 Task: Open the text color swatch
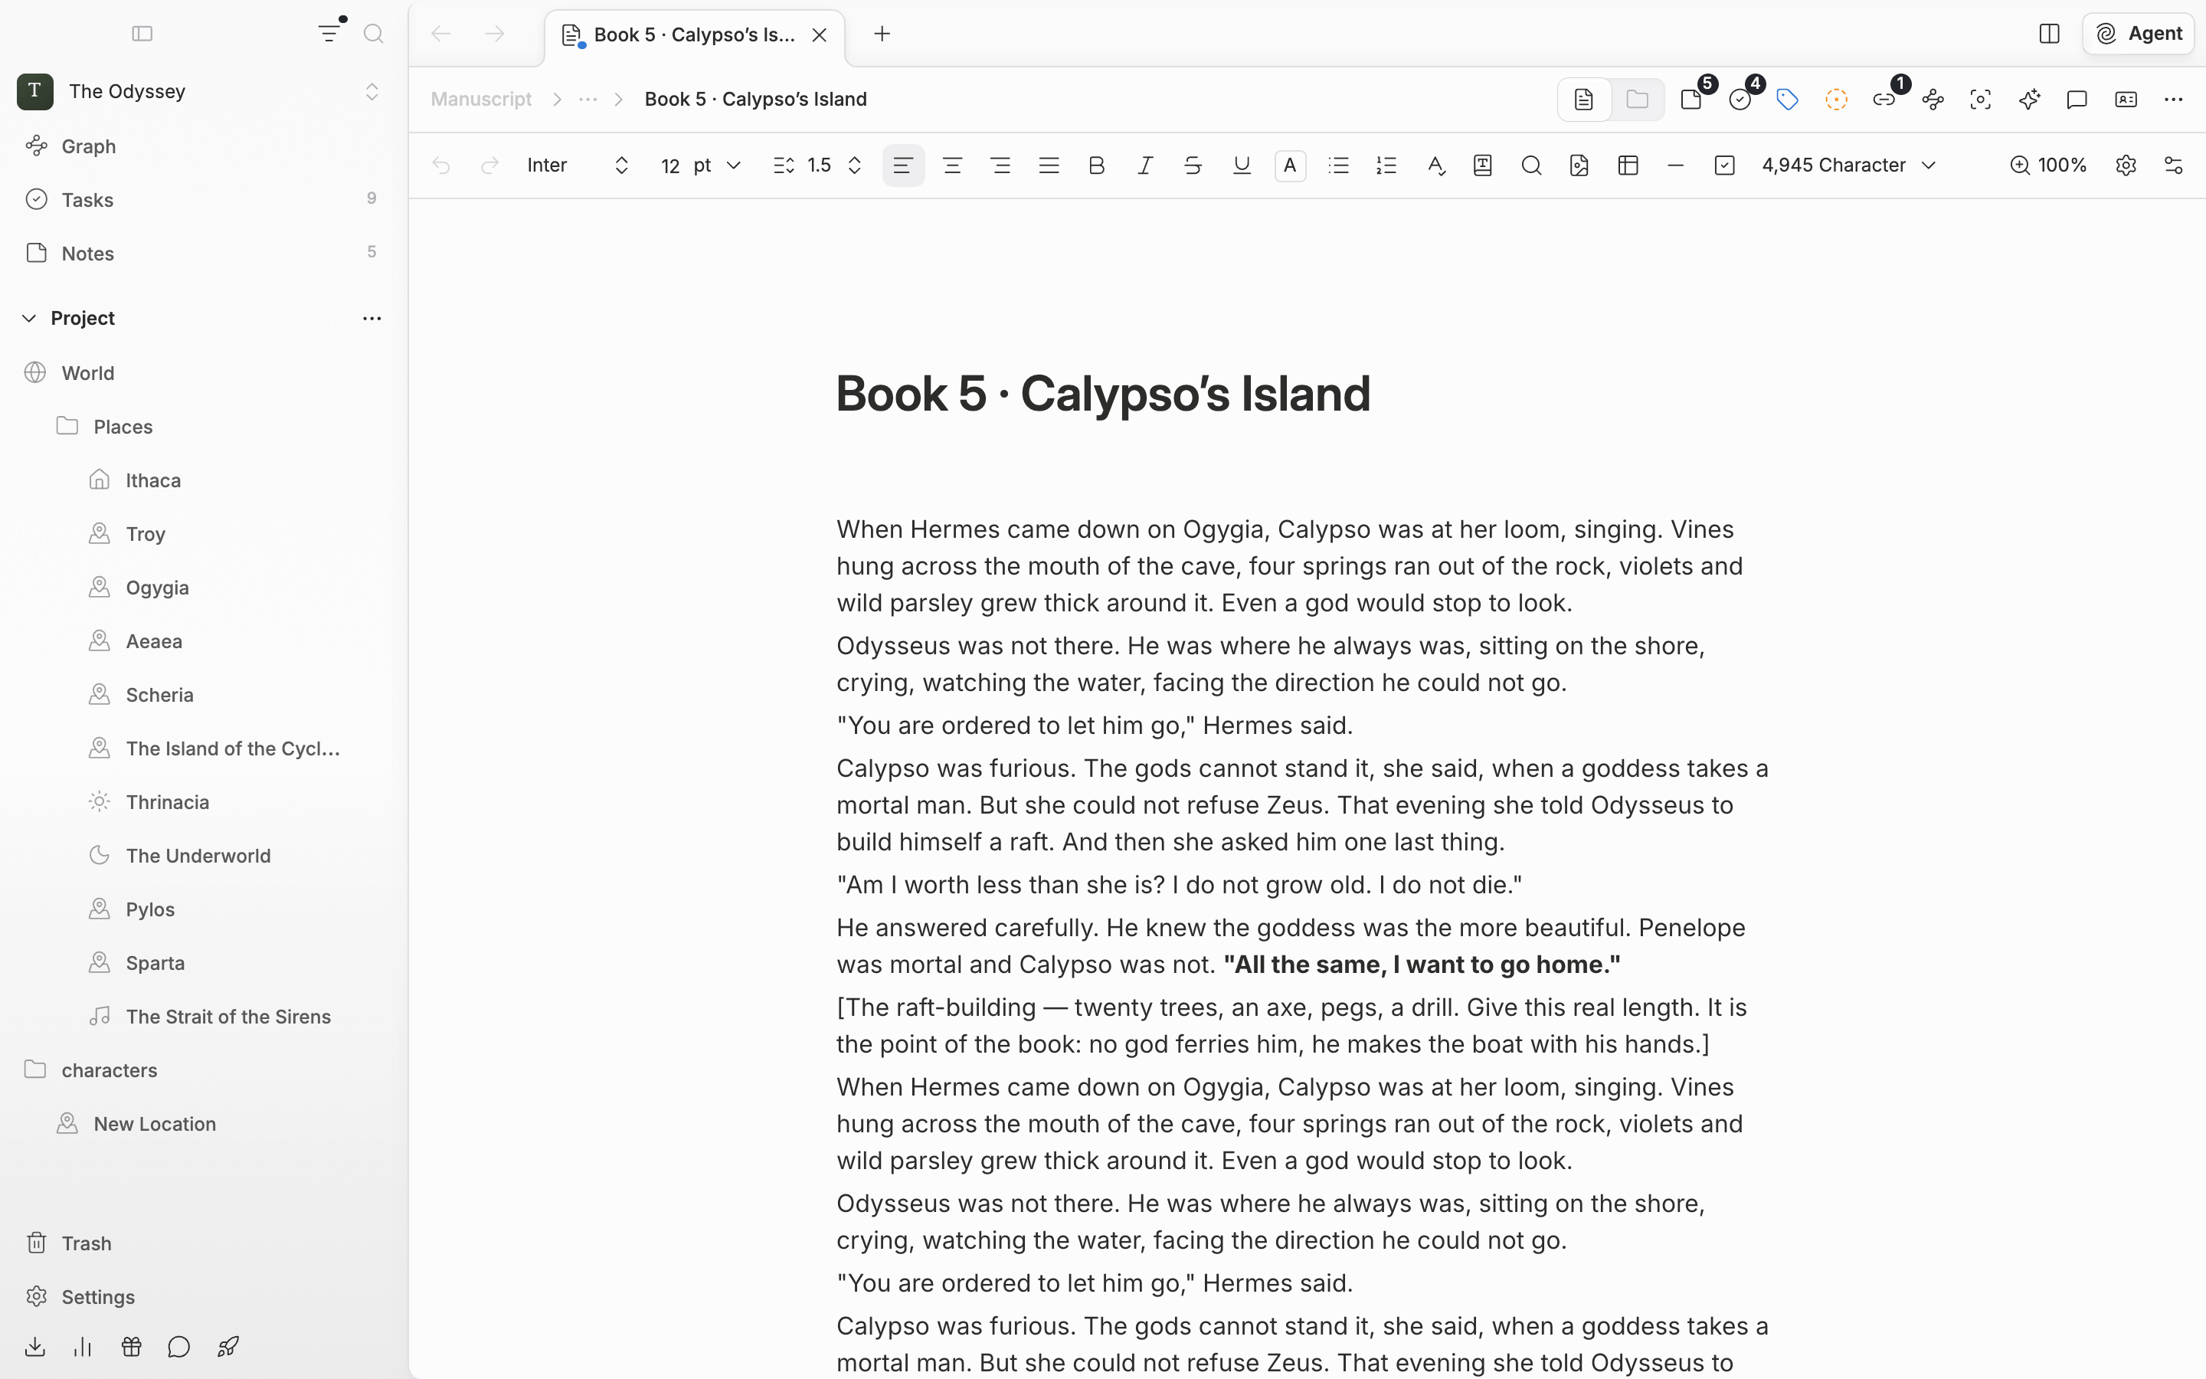(x=1290, y=165)
